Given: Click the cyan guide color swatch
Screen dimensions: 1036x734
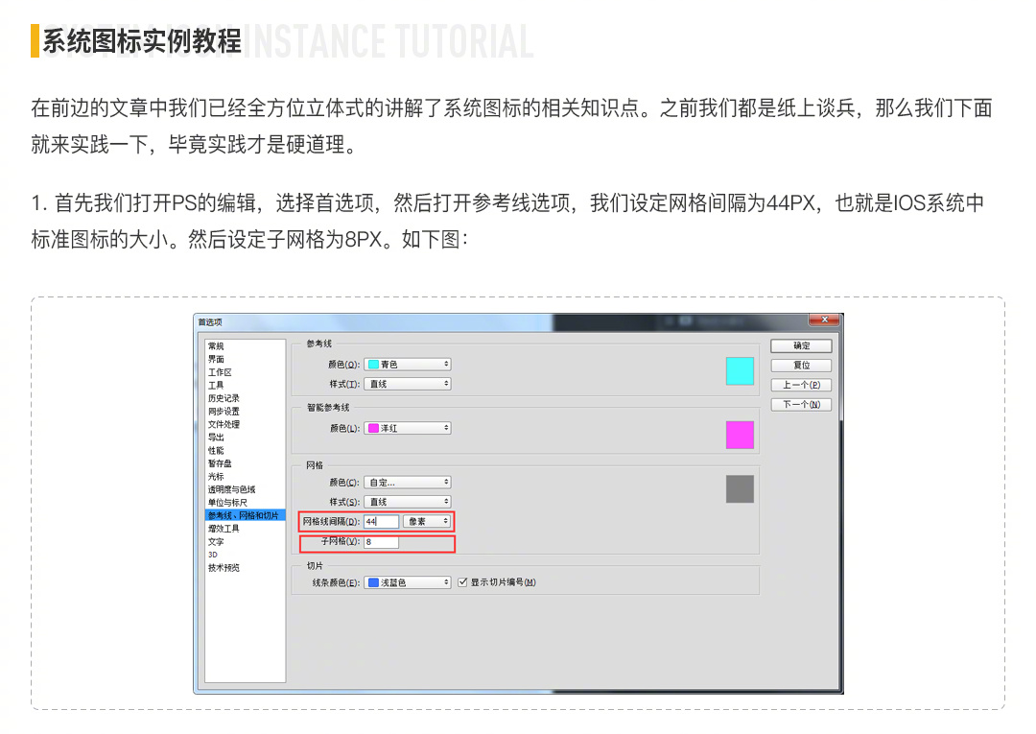Looking at the screenshot, I should coord(739,370).
